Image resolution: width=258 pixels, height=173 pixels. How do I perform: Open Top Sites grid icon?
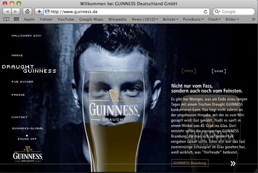pos(16,20)
